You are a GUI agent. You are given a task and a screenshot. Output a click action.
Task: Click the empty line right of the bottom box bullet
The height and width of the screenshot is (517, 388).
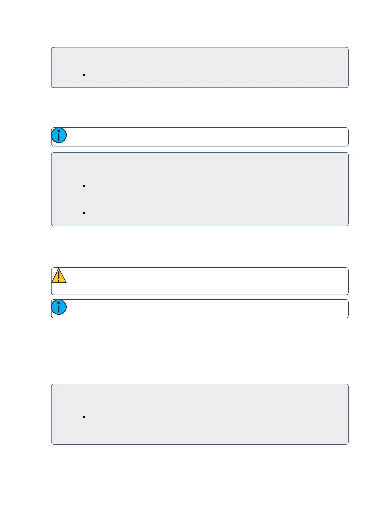click(x=216, y=417)
